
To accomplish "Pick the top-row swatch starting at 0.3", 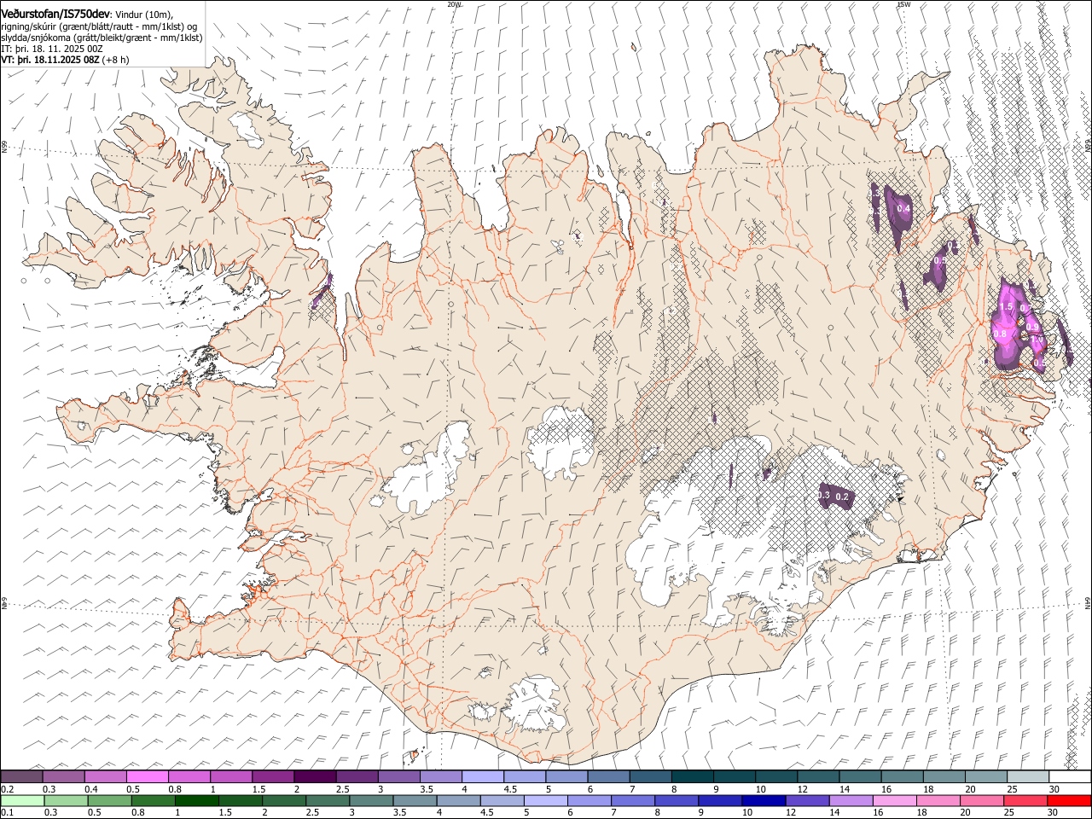I will tap(63, 776).
